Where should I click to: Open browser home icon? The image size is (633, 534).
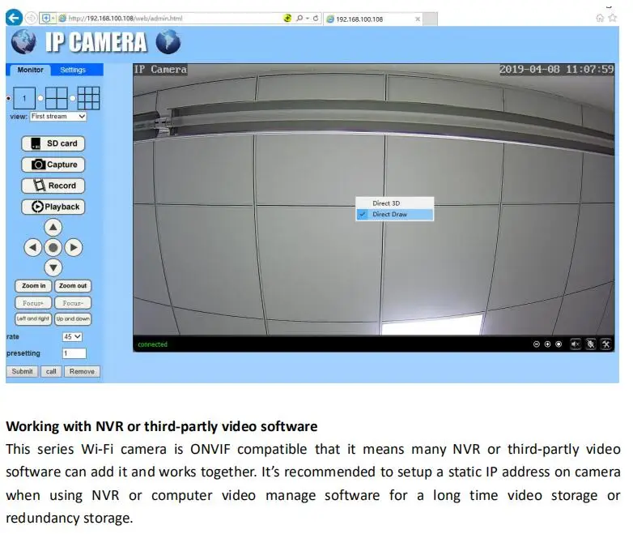(x=600, y=18)
